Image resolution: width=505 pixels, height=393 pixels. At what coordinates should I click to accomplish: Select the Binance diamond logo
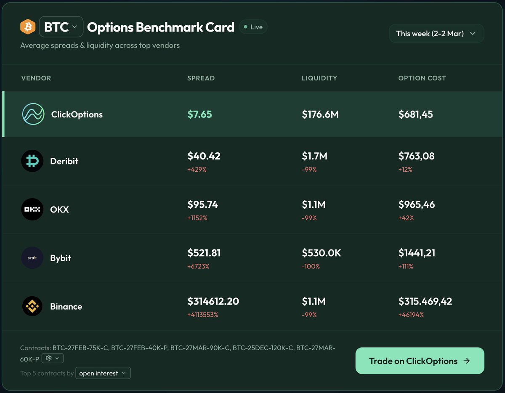coord(32,306)
